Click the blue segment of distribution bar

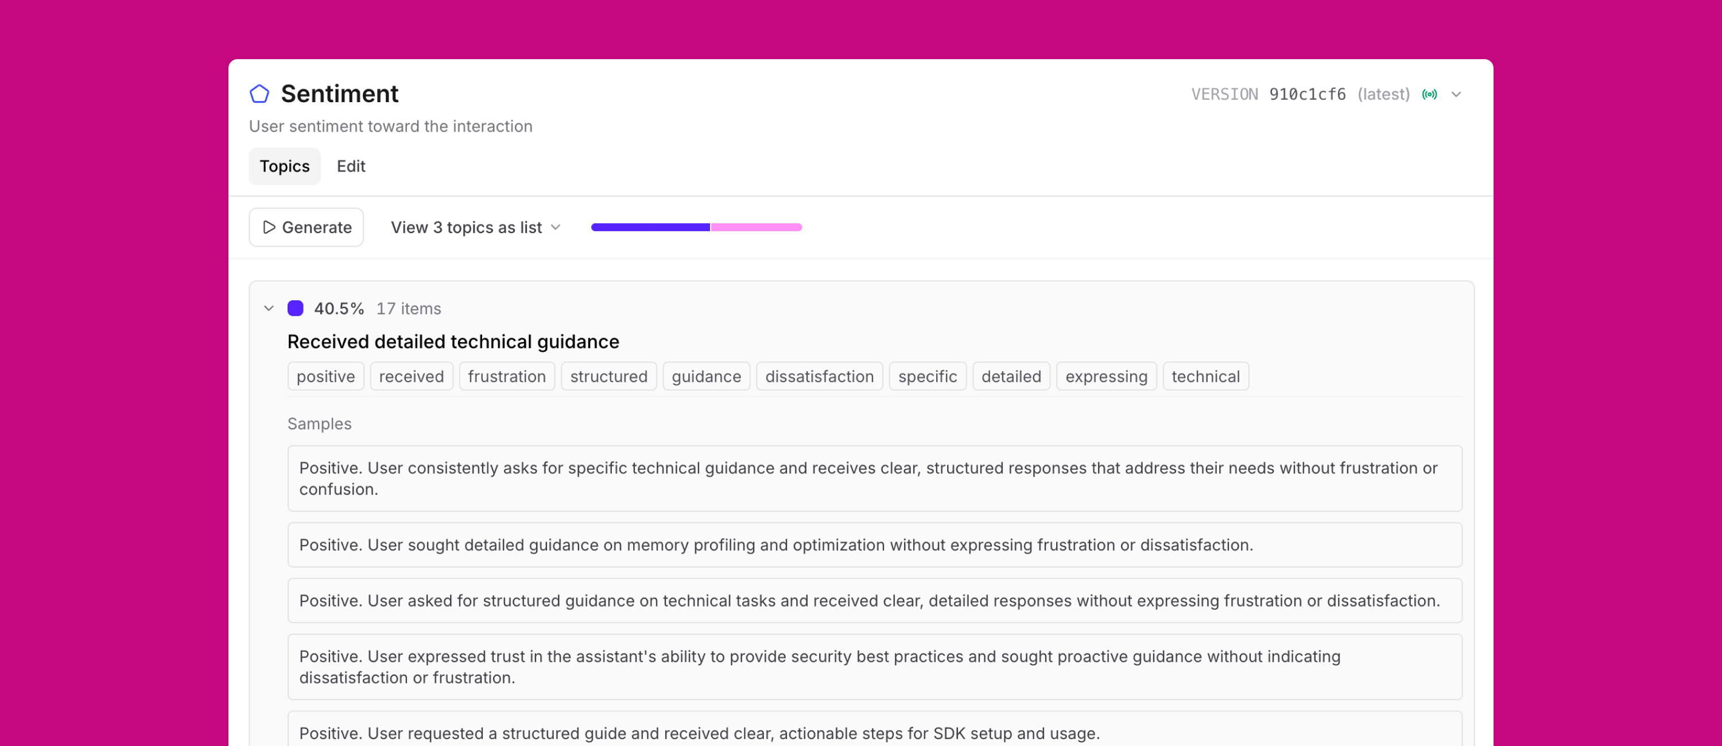tap(650, 227)
